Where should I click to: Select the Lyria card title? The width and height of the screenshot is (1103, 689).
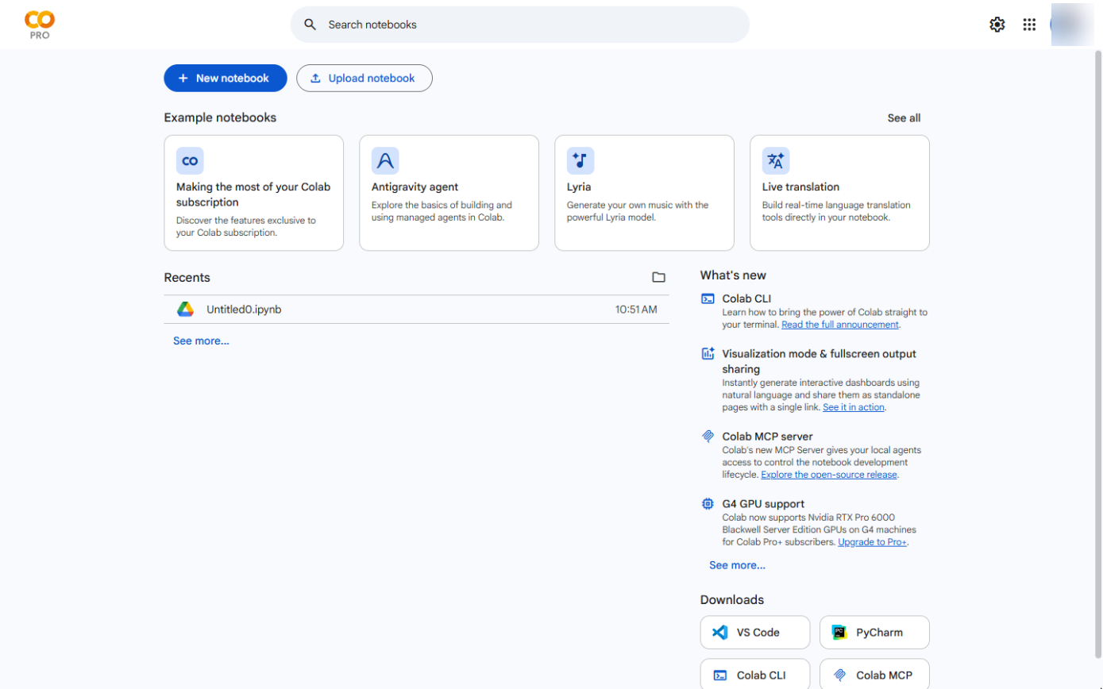click(579, 187)
